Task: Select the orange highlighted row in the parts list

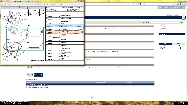Action: [64, 32]
